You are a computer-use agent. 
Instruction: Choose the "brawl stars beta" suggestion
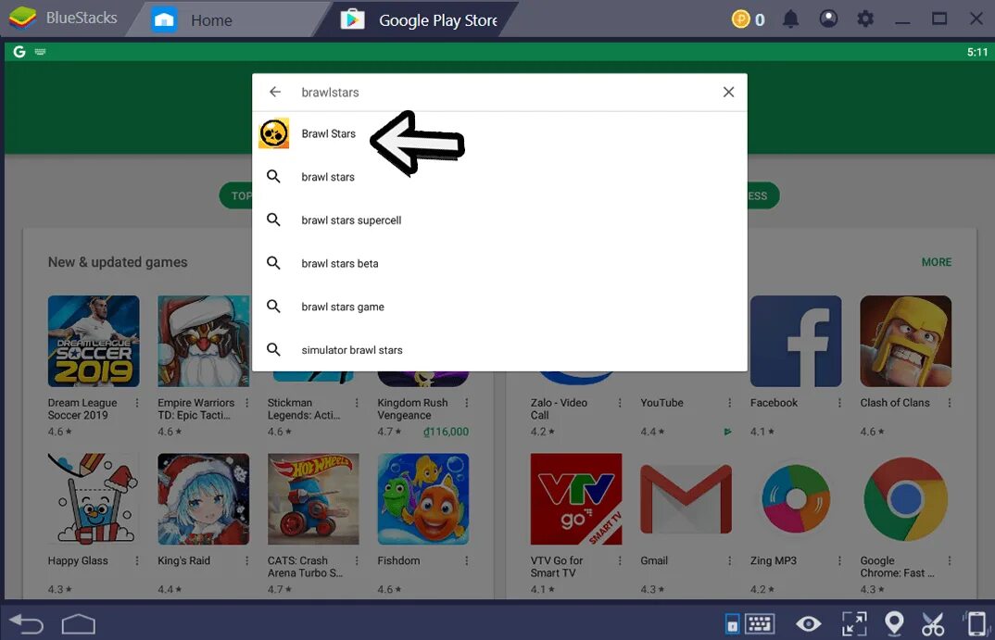[x=499, y=263]
